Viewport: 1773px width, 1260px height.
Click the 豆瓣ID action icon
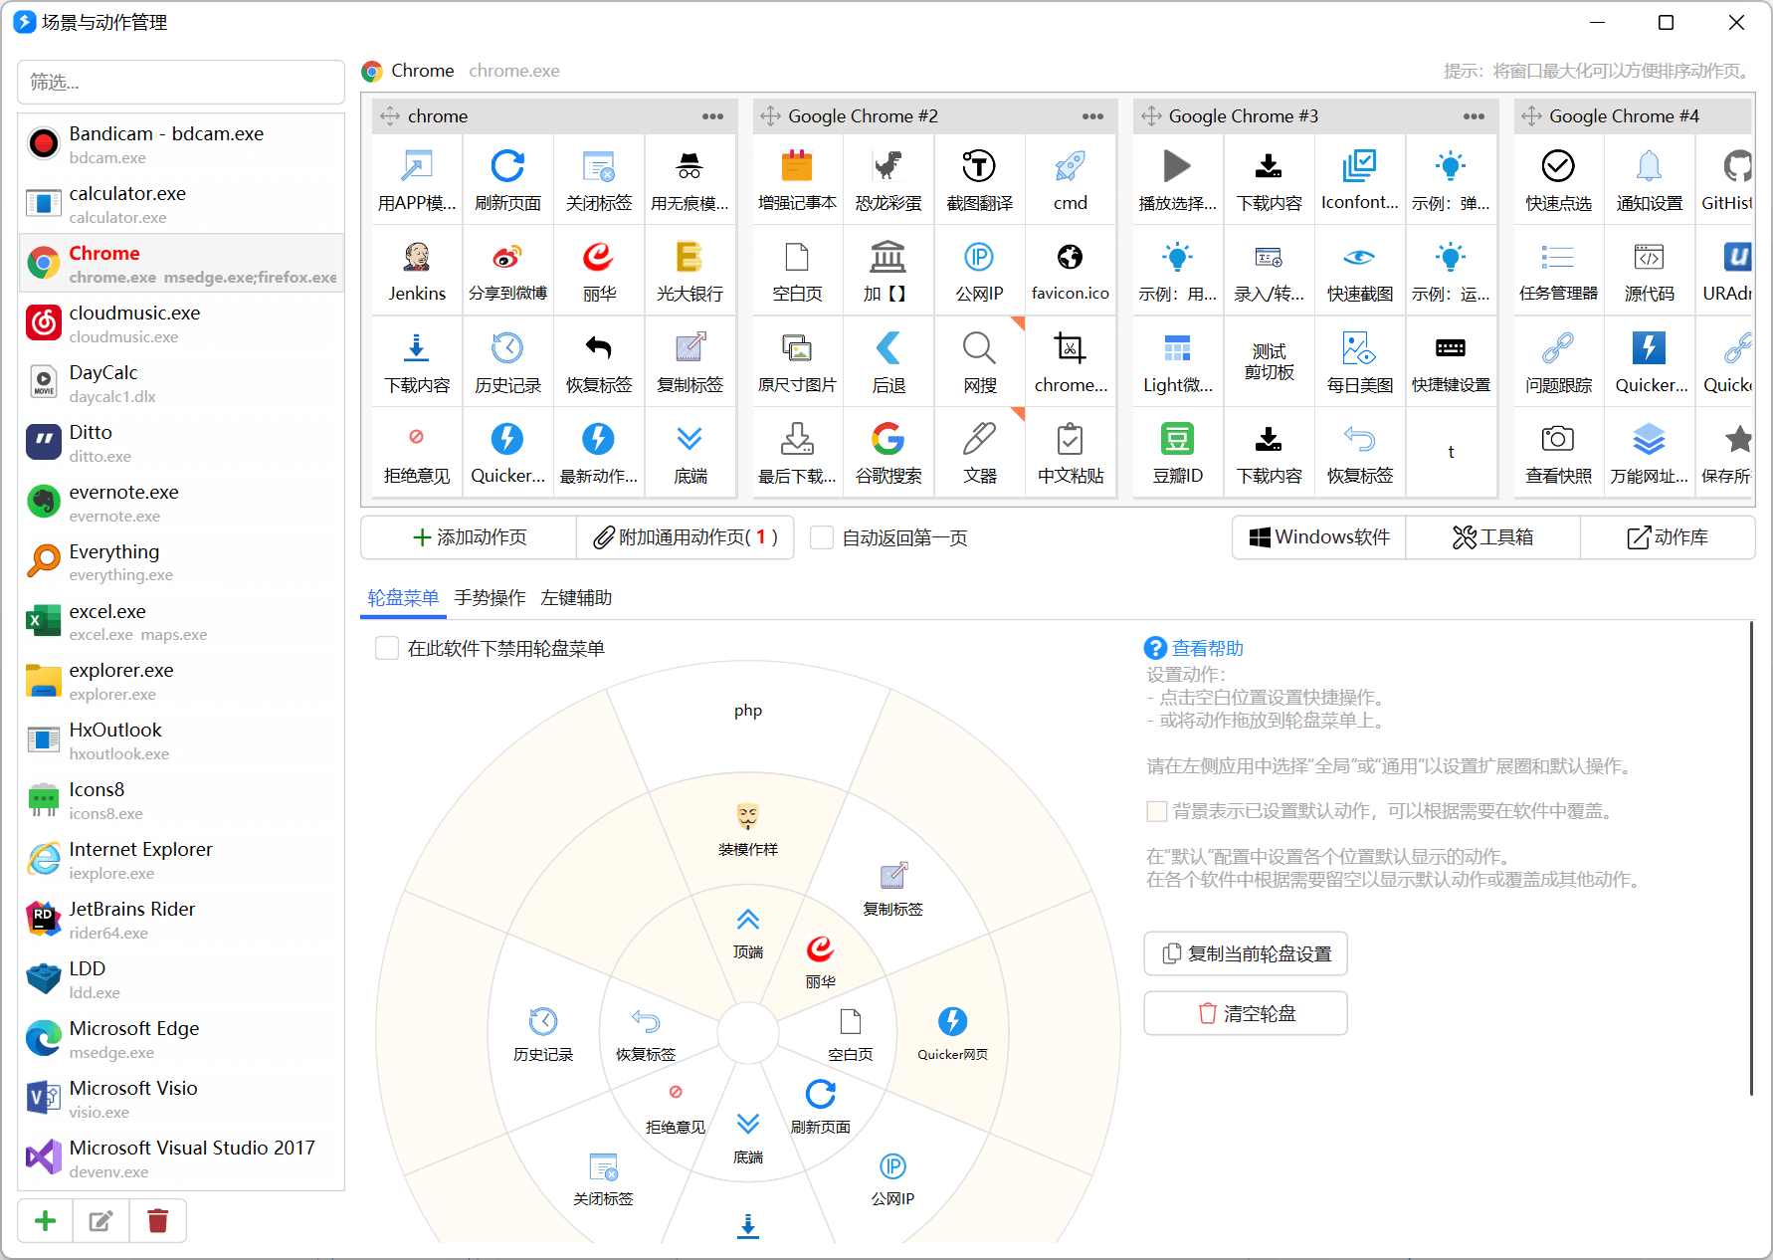[x=1178, y=453]
